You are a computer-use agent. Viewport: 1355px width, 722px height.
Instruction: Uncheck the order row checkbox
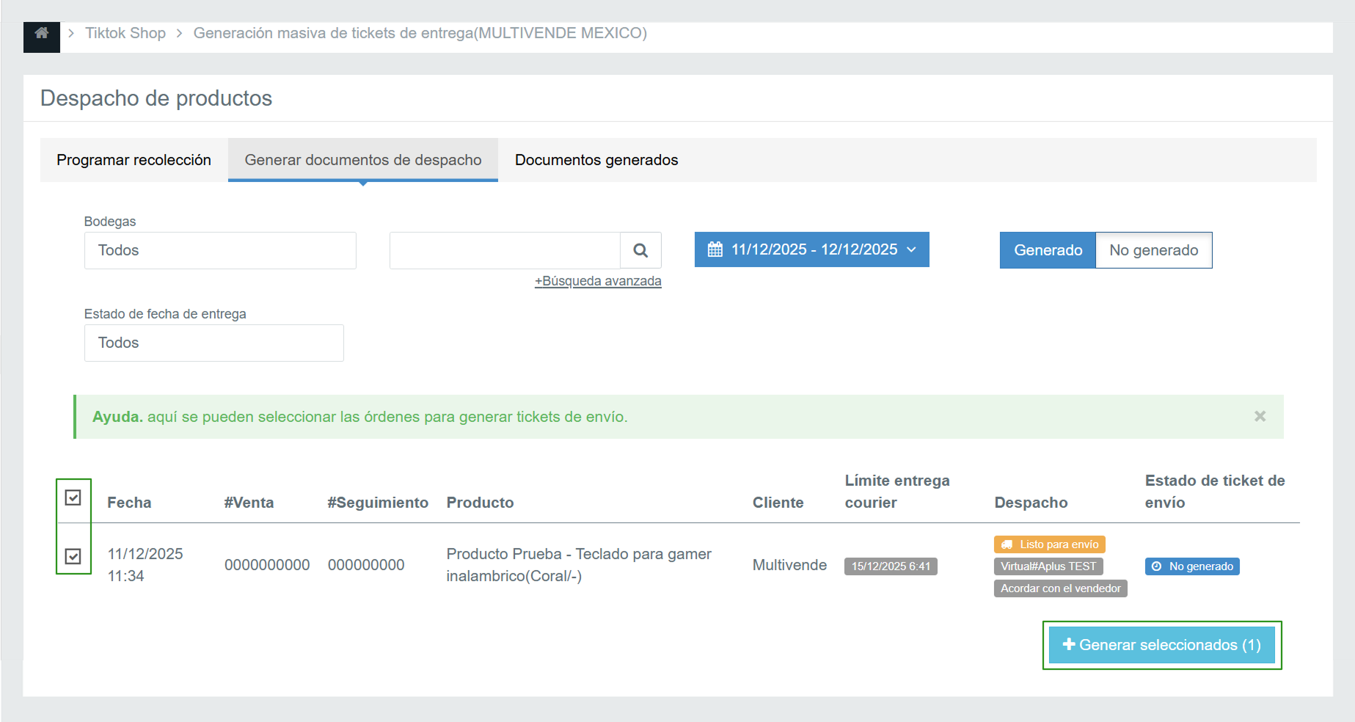click(x=73, y=556)
